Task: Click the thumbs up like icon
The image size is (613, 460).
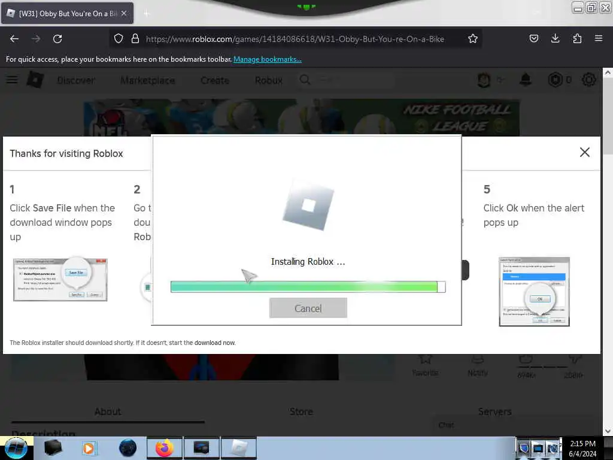Action: click(526, 359)
